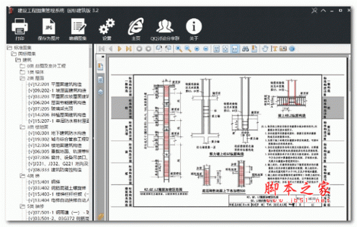Open 设置 gears icon
The height and width of the screenshot is (227, 357).
coord(107,26)
